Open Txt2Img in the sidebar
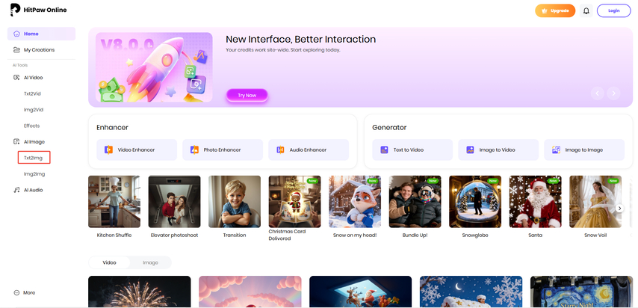 click(x=35, y=158)
